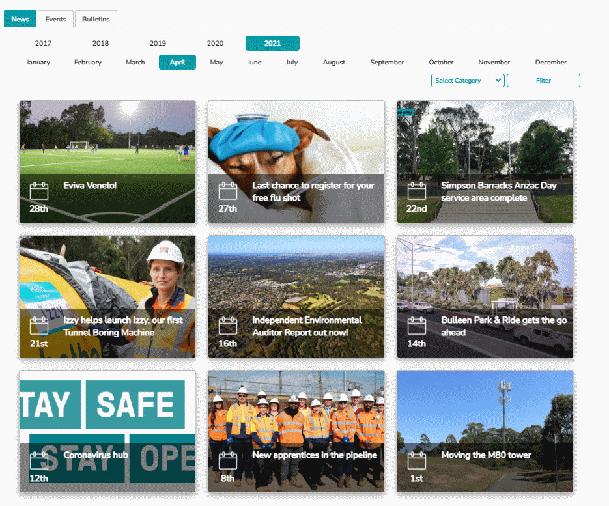The image size is (609, 506).
Task: Choose September in the month list
Action: [387, 63]
